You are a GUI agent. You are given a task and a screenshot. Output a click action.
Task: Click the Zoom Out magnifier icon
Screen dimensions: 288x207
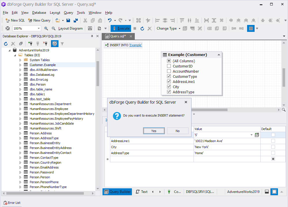(x=54, y=28)
